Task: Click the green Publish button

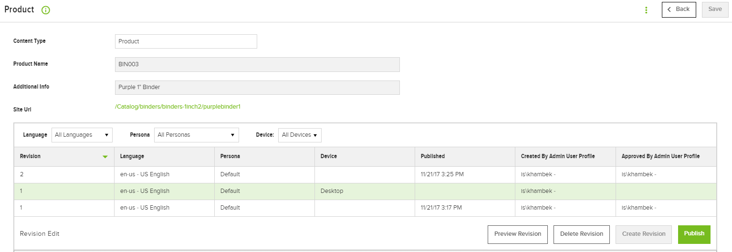Action: [x=694, y=234]
